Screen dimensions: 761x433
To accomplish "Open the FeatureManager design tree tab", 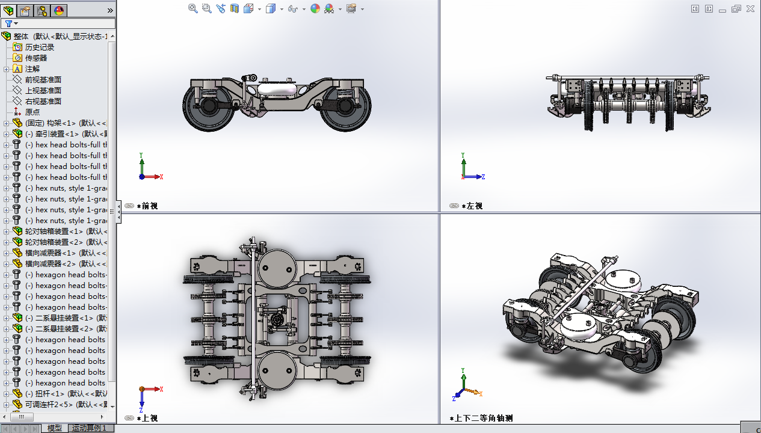I will point(8,10).
